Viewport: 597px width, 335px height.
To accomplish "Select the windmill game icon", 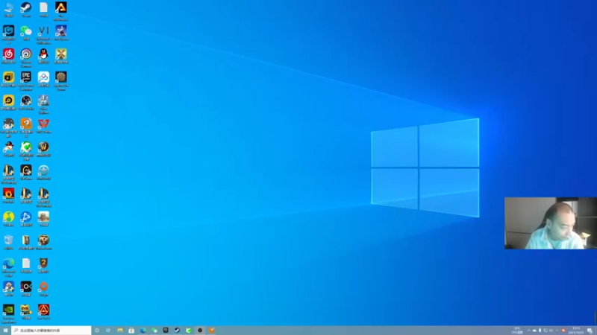I will click(x=61, y=55).
